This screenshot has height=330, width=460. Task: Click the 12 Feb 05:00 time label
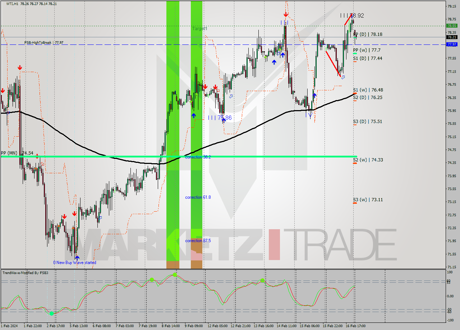[x=218, y=326]
